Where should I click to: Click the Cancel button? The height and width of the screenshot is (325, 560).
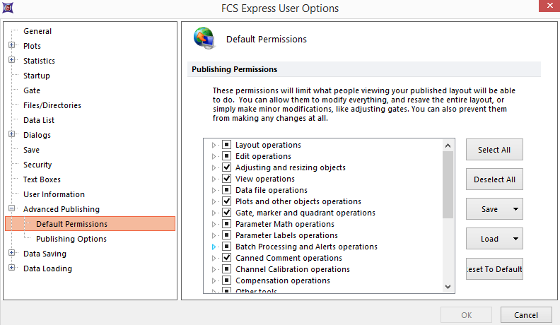tap(525, 314)
